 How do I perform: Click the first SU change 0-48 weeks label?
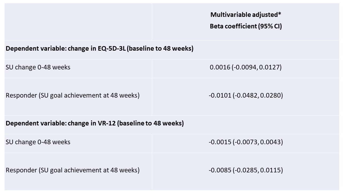(38, 67)
